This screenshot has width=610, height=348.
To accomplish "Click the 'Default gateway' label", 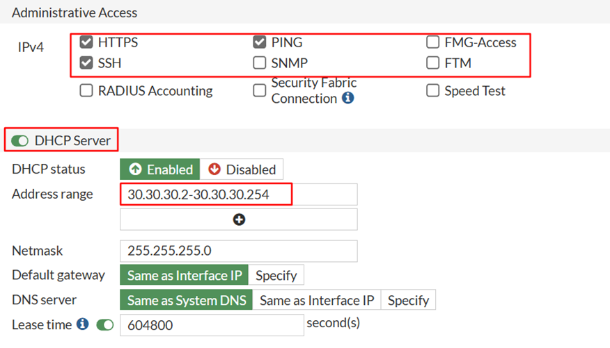I will (58, 274).
